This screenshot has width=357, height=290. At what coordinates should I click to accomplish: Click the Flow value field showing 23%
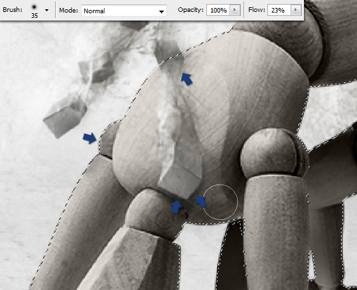click(x=279, y=10)
